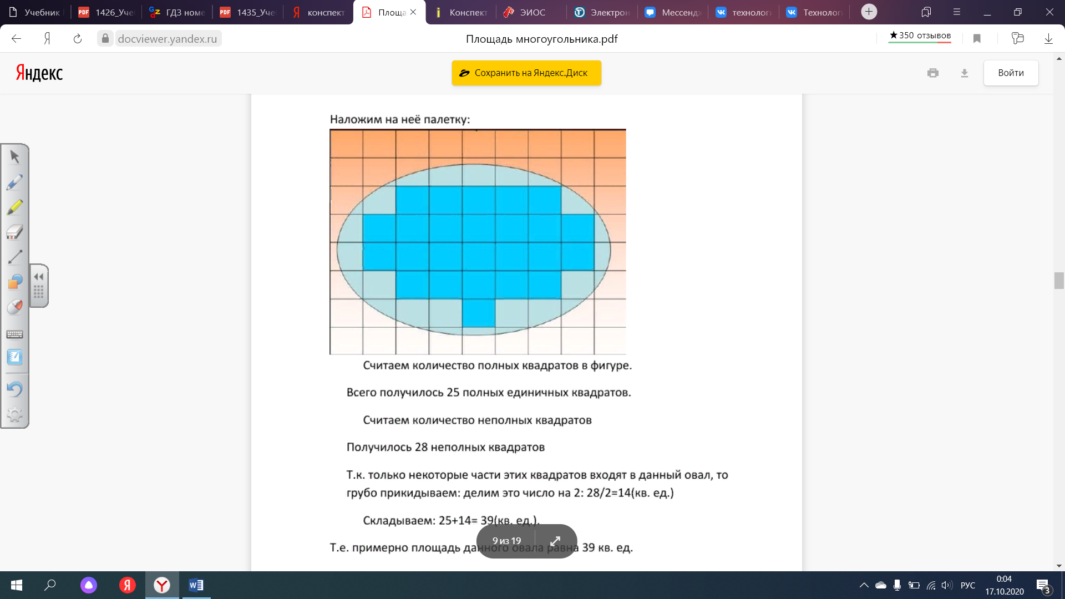Open the notification center

pyautogui.click(x=1043, y=586)
